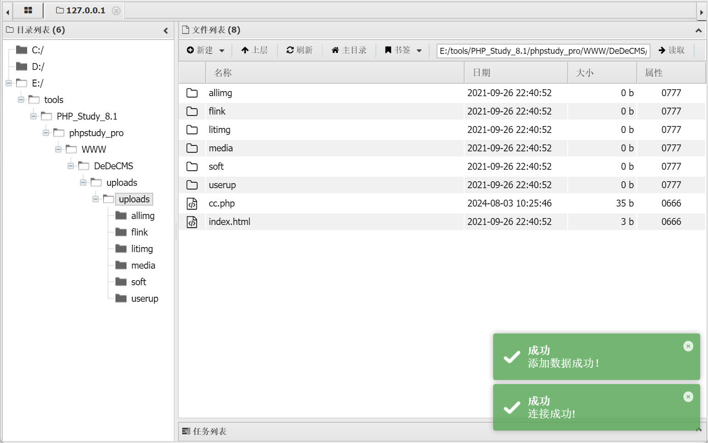Collapse the WWW tree node
Viewport: 708px width, 443px height.
click(x=58, y=150)
